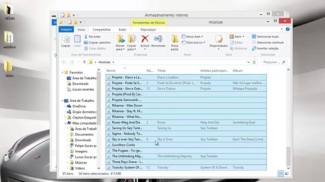Viewport: 325px width, 182px height.
Task: Select file Rihanna - Man Down
Action: [186, 105]
